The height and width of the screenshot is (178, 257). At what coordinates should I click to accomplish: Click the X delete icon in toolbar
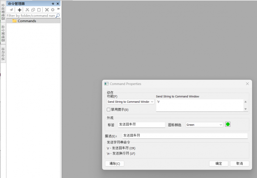pos(47,10)
